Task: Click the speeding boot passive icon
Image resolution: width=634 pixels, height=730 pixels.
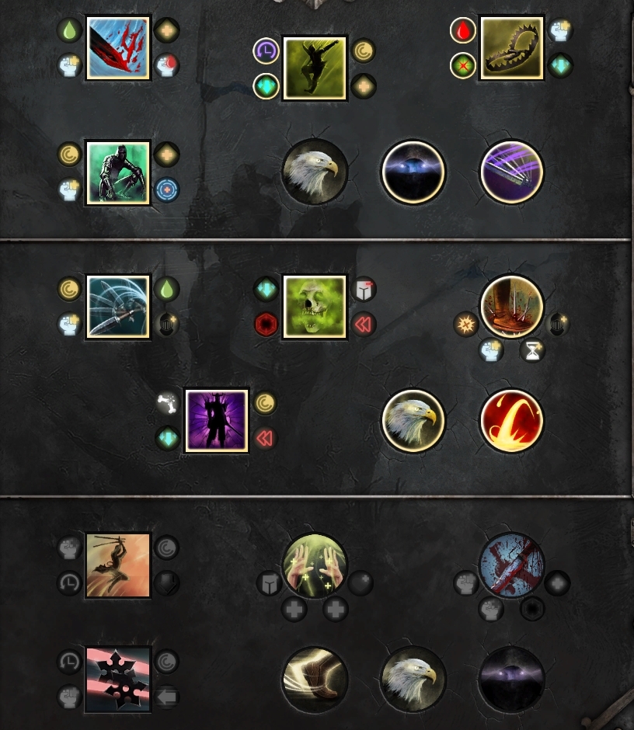Action: coord(315,680)
